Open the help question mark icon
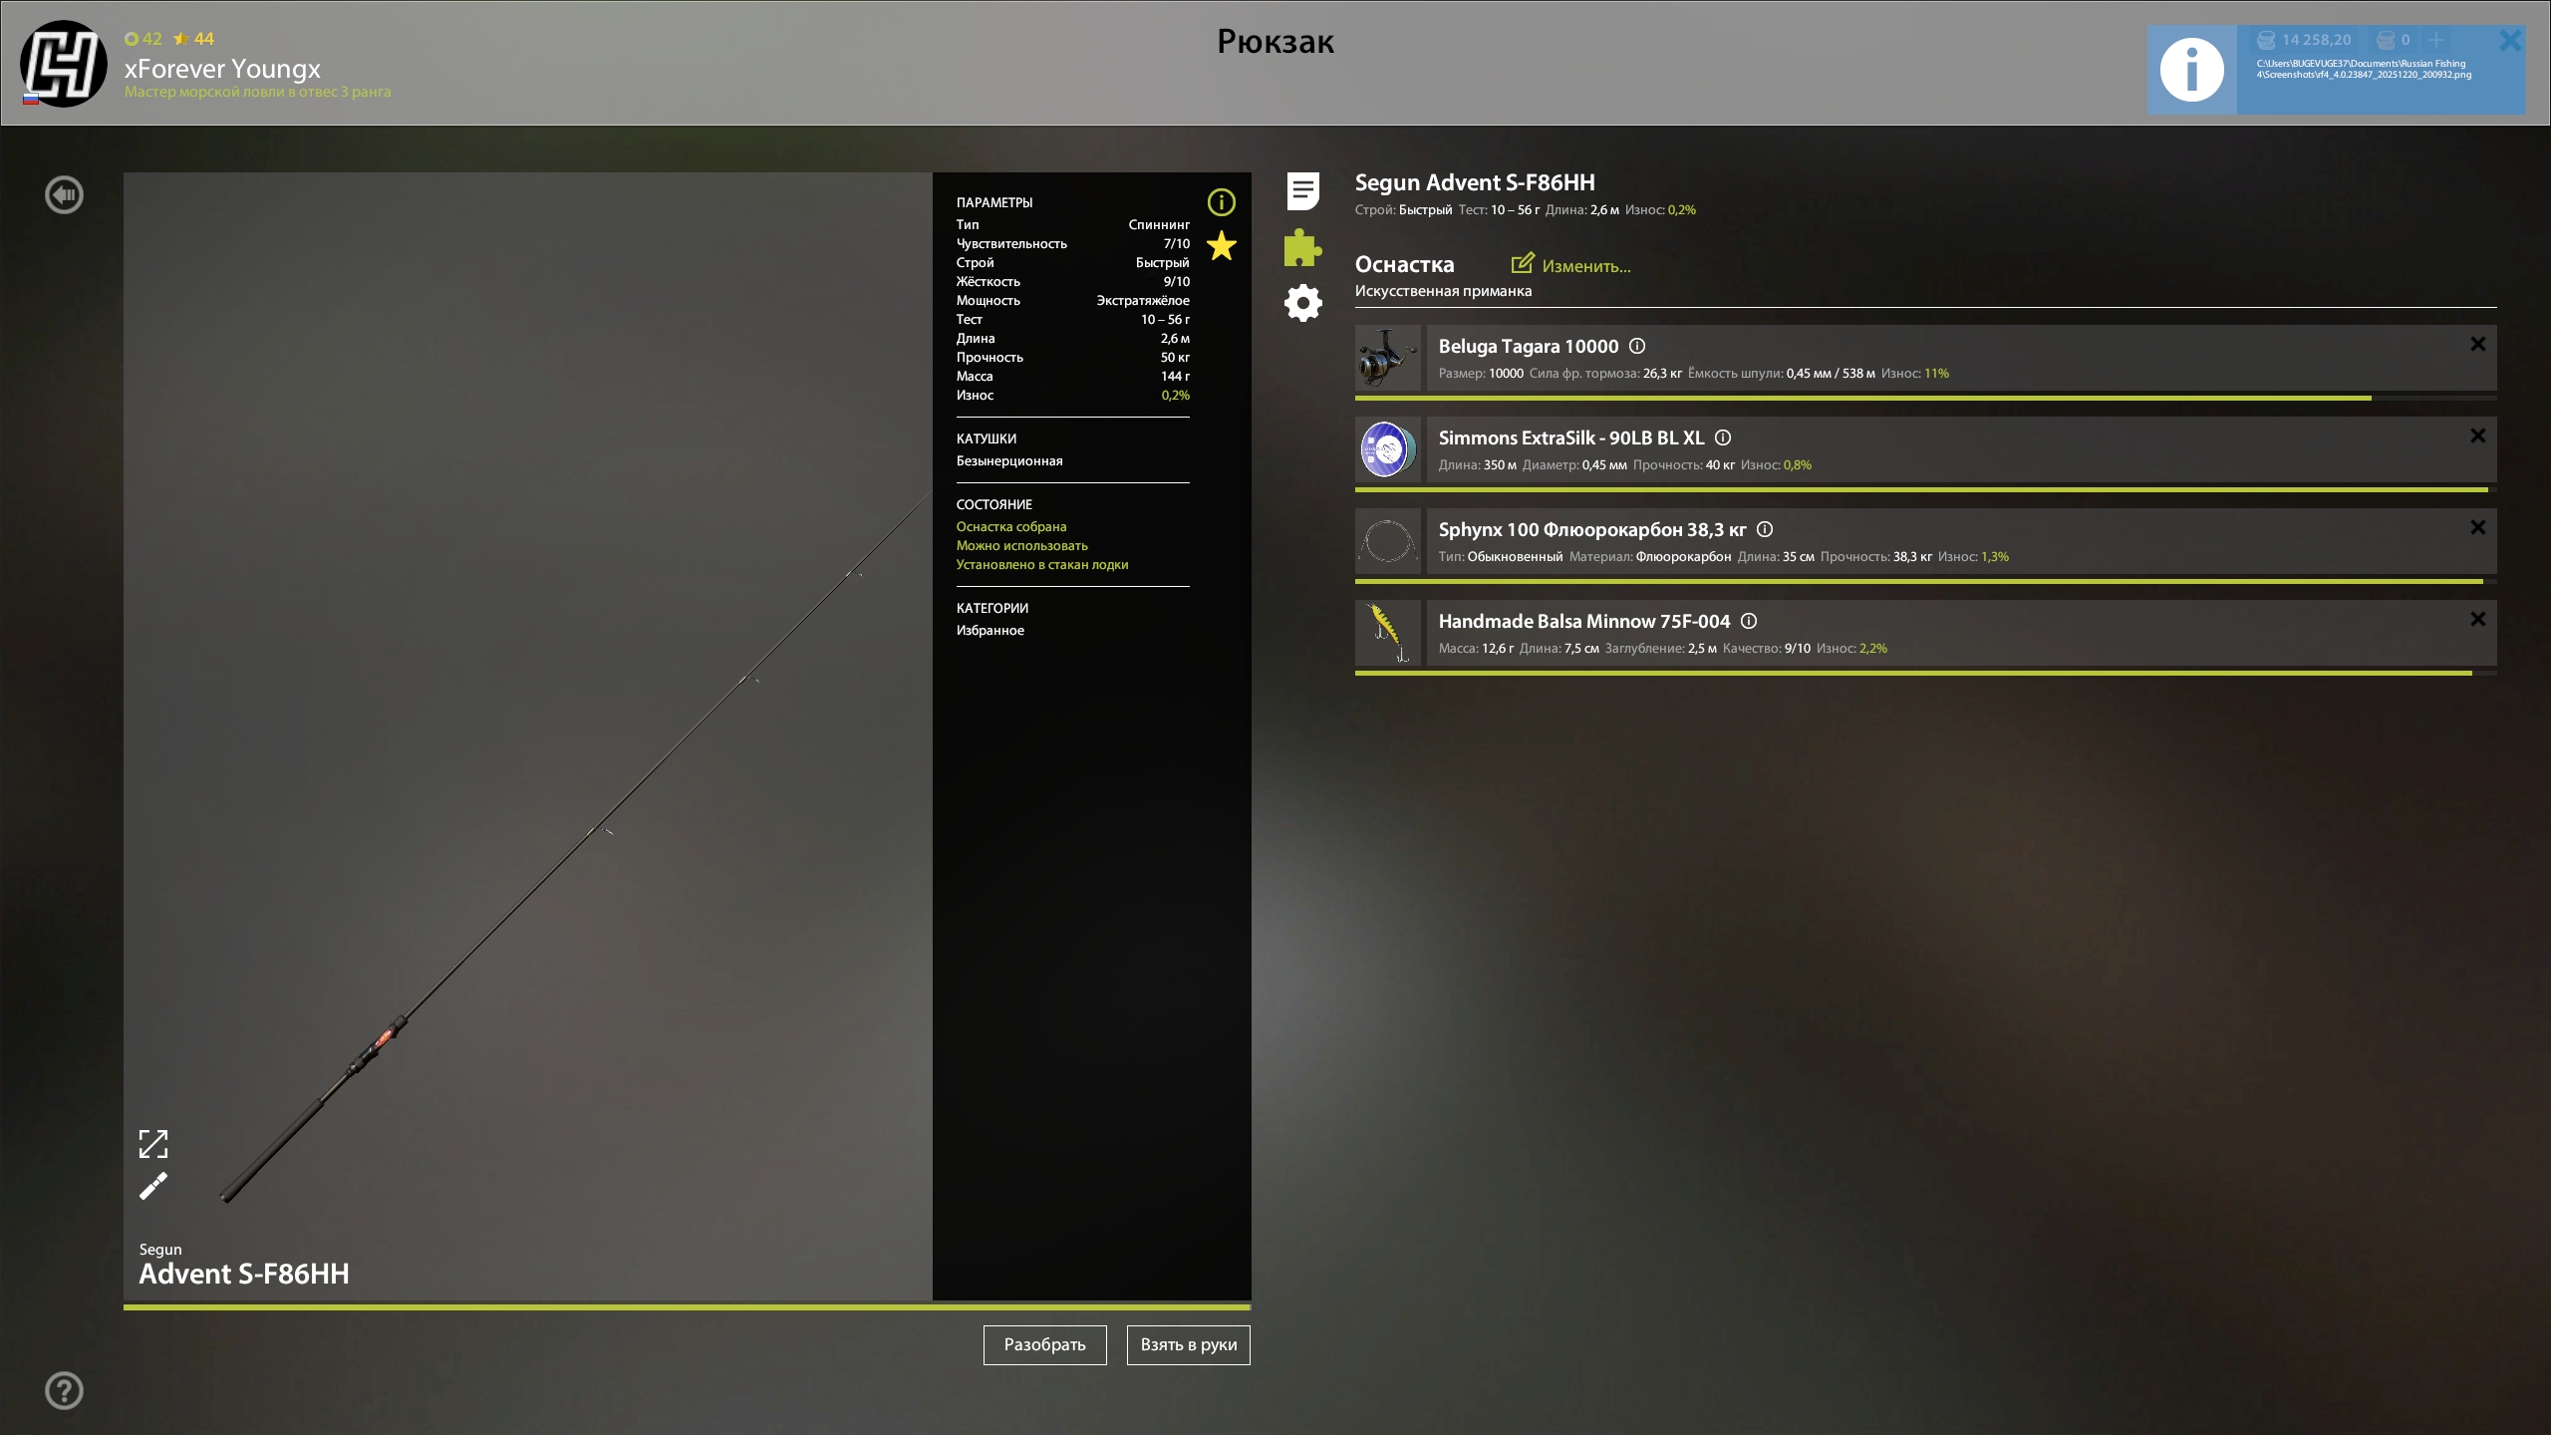2551x1435 pixels. [65, 1390]
